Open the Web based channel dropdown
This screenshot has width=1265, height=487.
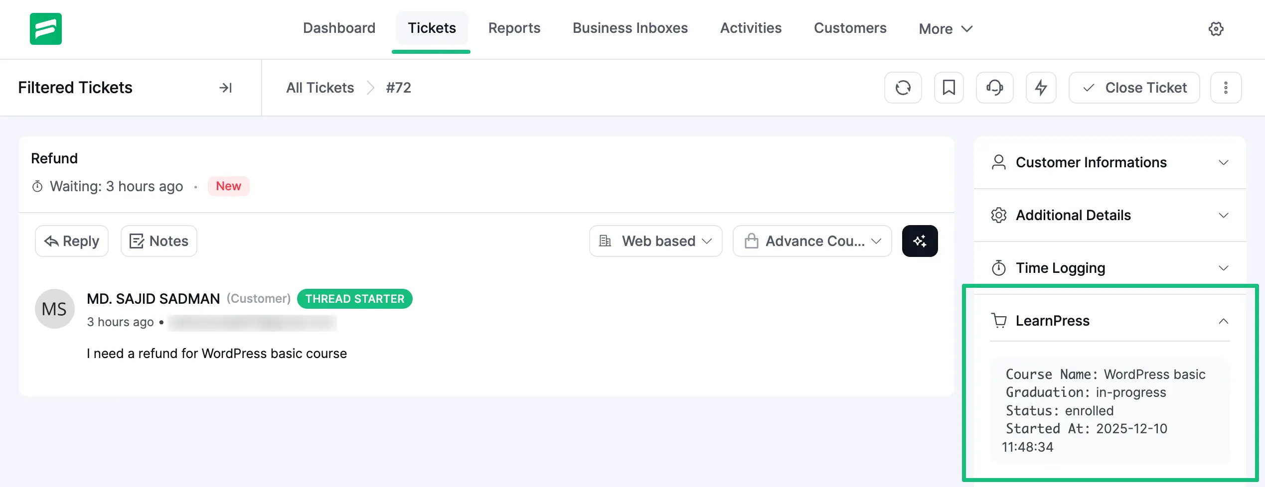(655, 241)
